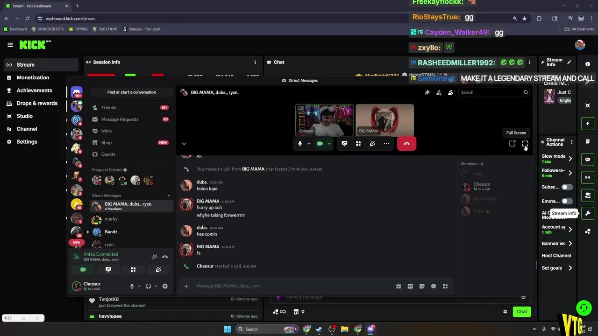Attach file plus icon in message box
The image size is (598, 336).
pyautogui.click(x=186, y=286)
